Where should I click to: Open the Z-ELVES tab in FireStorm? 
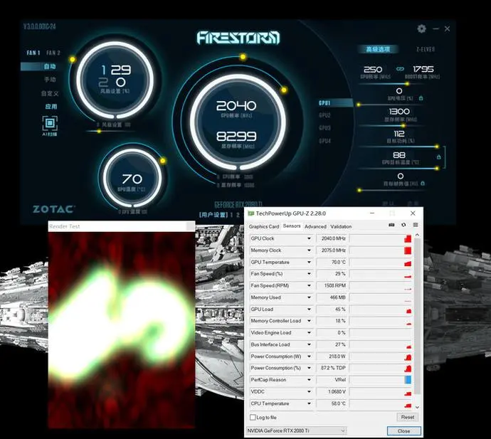click(426, 50)
